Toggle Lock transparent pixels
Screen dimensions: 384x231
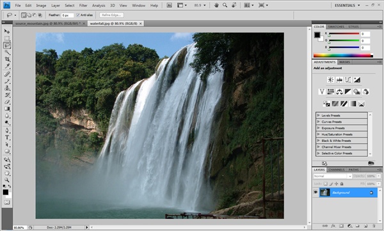325,184
